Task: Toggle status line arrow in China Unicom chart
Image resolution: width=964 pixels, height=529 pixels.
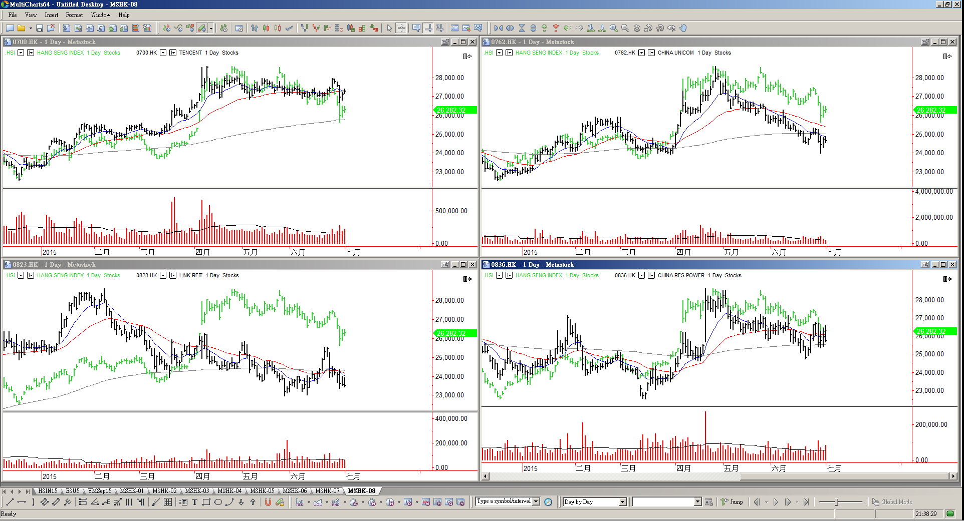Action: point(947,57)
